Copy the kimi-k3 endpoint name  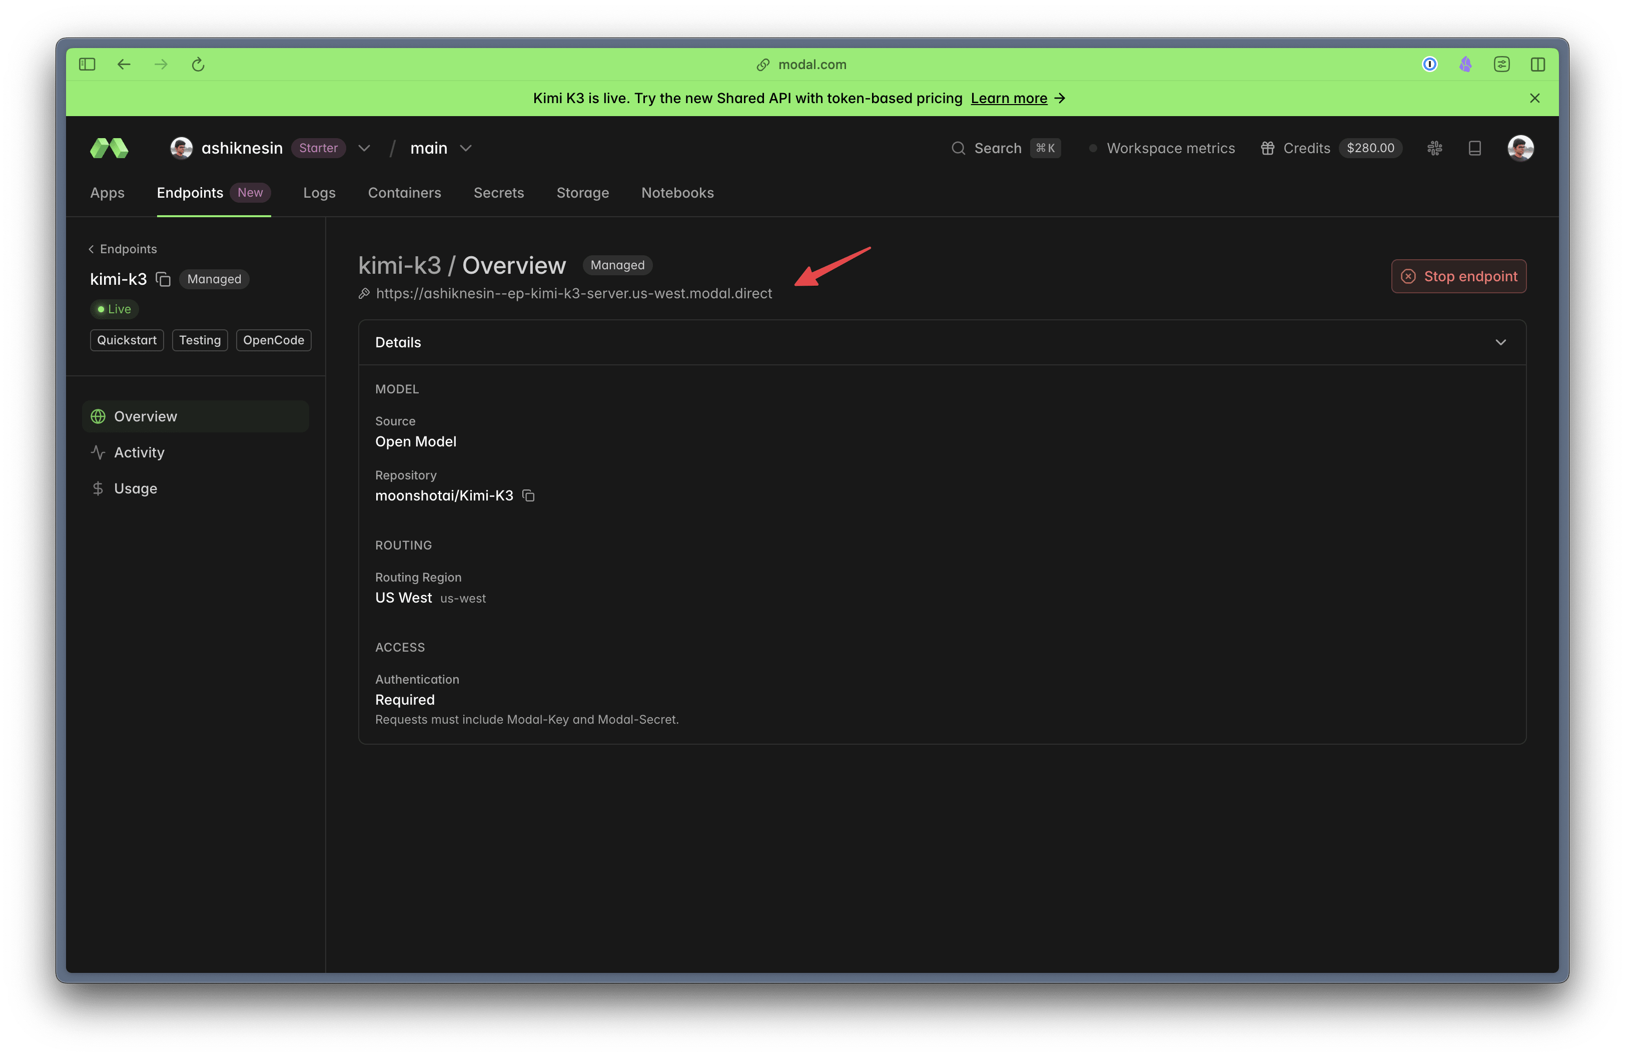coord(163,279)
